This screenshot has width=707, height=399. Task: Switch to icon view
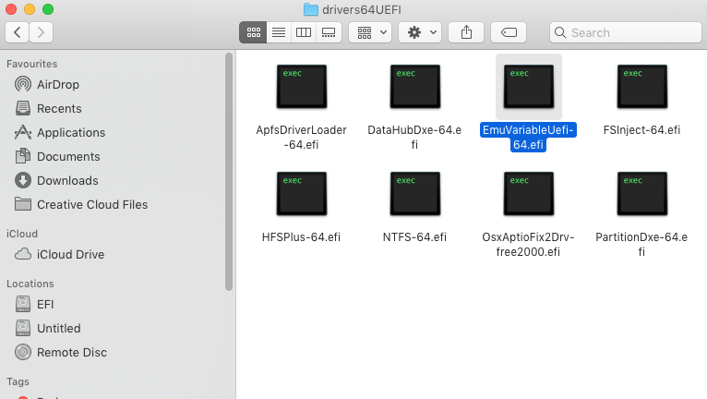(253, 32)
